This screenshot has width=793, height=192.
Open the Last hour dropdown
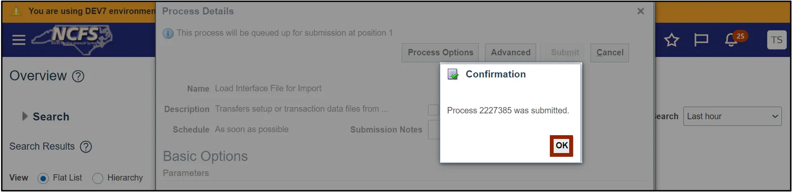point(732,116)
